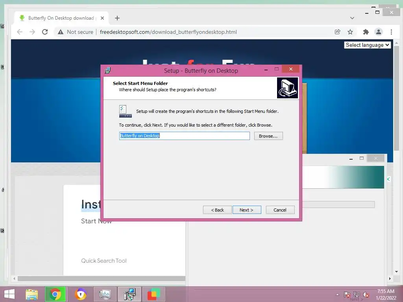
Task: Share this page icon in Chrome
Action: [337, 32]
